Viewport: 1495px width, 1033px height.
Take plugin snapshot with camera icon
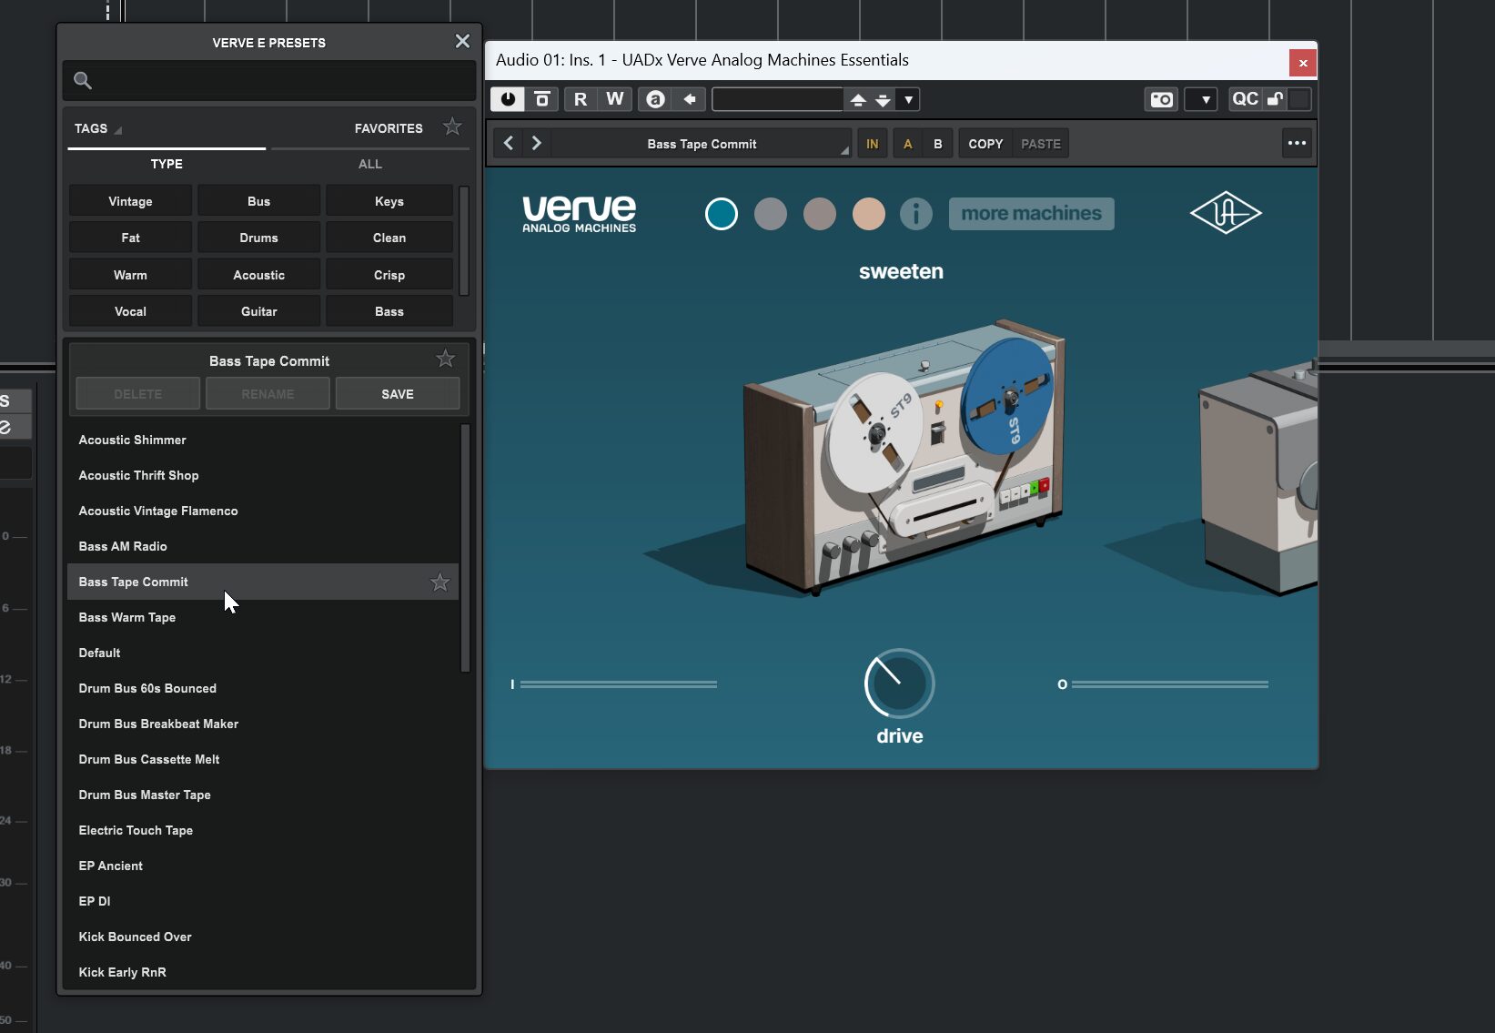coord(1162,99)
